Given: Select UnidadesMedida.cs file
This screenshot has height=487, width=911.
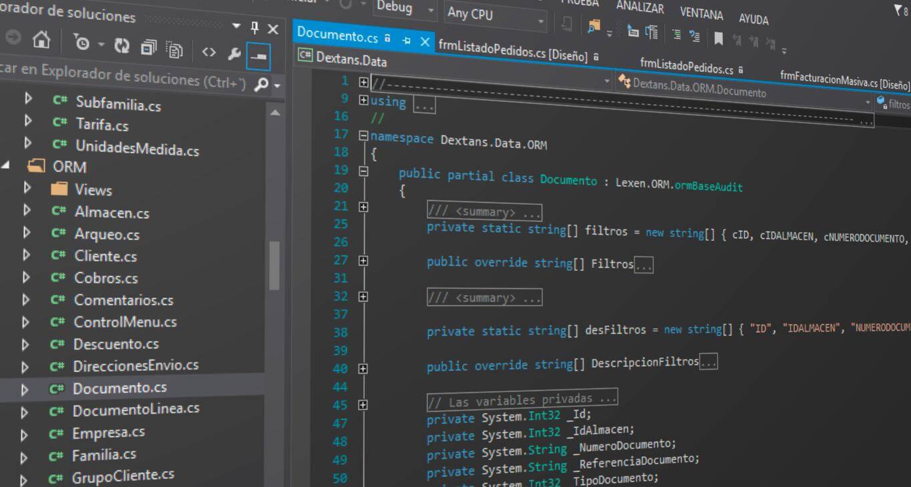Looking at the screenshot, I should click(x=137, y=147).
